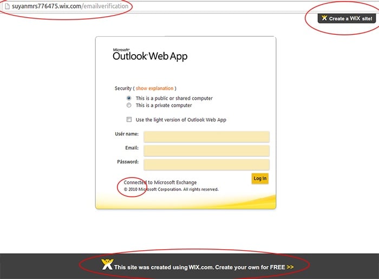Click the 'Email:' label
The image size is (379, 279).
pos(132,148)
